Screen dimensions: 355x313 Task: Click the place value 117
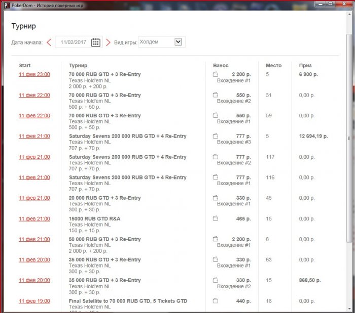coord(270,157)
